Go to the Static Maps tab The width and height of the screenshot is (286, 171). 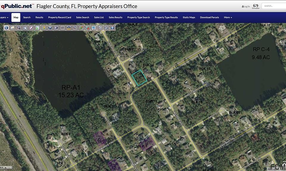pos(189,18)
